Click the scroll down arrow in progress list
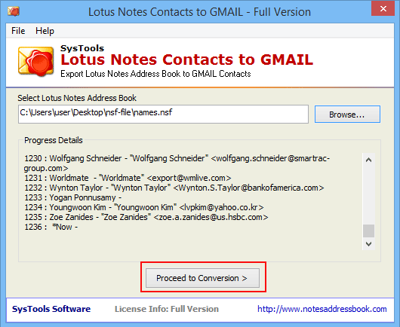Screen dimensions: 400x327 click(x=368, y=243)
